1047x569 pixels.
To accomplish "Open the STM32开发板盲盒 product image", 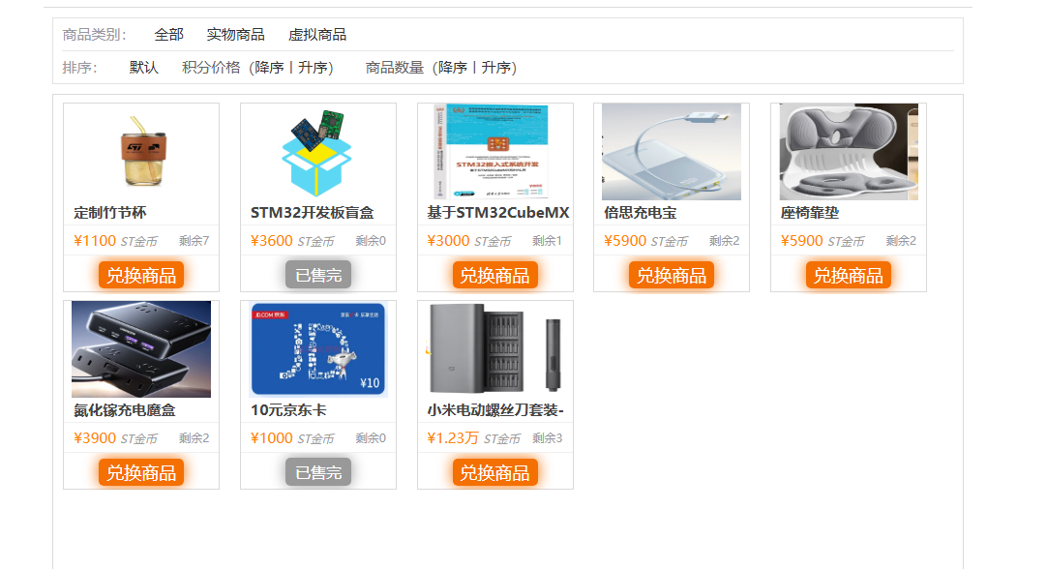I will pyautogui.click(x=317, y=152).
